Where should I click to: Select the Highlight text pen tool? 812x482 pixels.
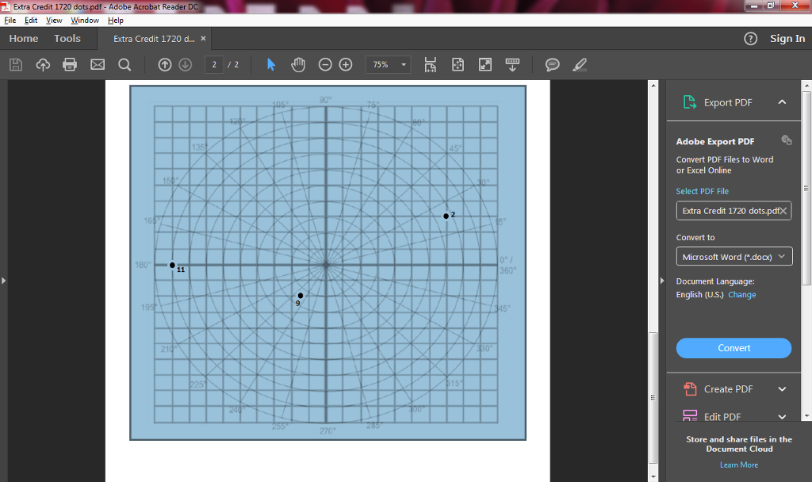580,65
